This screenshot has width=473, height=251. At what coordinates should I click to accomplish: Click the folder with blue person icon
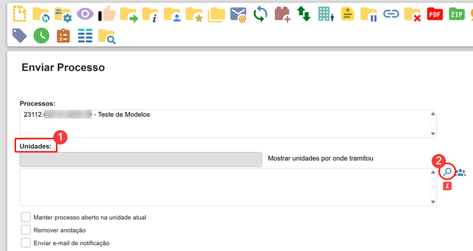click(x=172, y=15)
